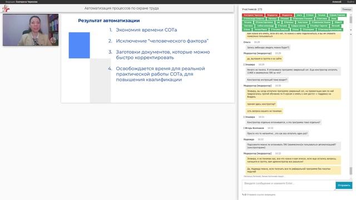Click the slide item 'Экономия времени СОТа'
Screen dimensions: 356x200
point(146,30)
